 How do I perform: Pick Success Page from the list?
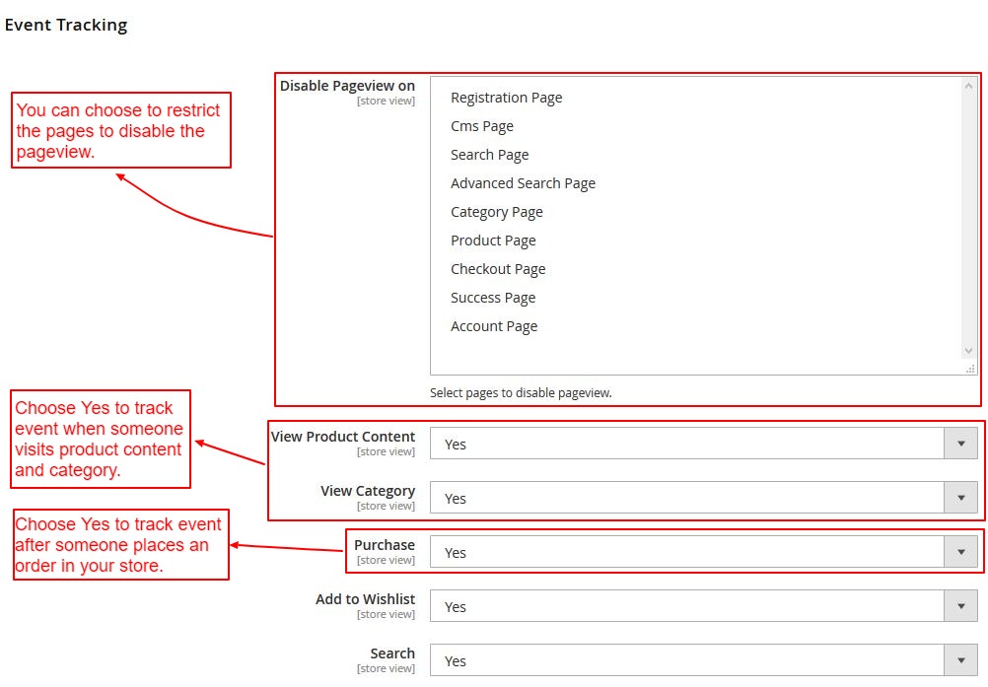[x=493, y=298]
